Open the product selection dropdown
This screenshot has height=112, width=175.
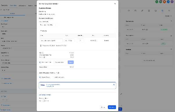click(51, 41)
